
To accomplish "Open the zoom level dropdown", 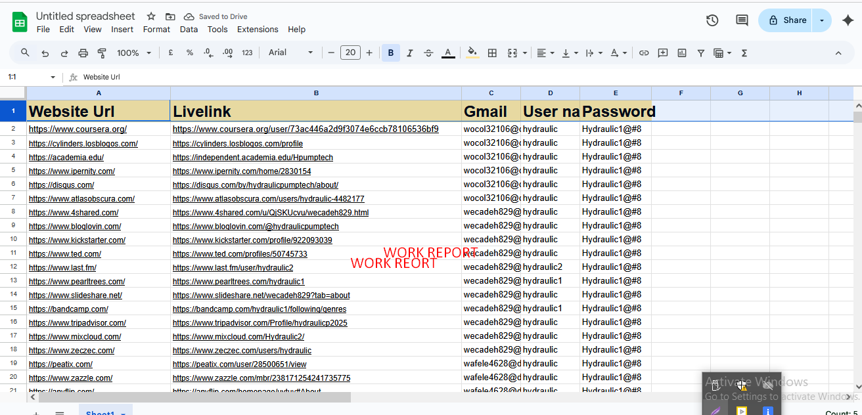I will click(x=134, y=53).
